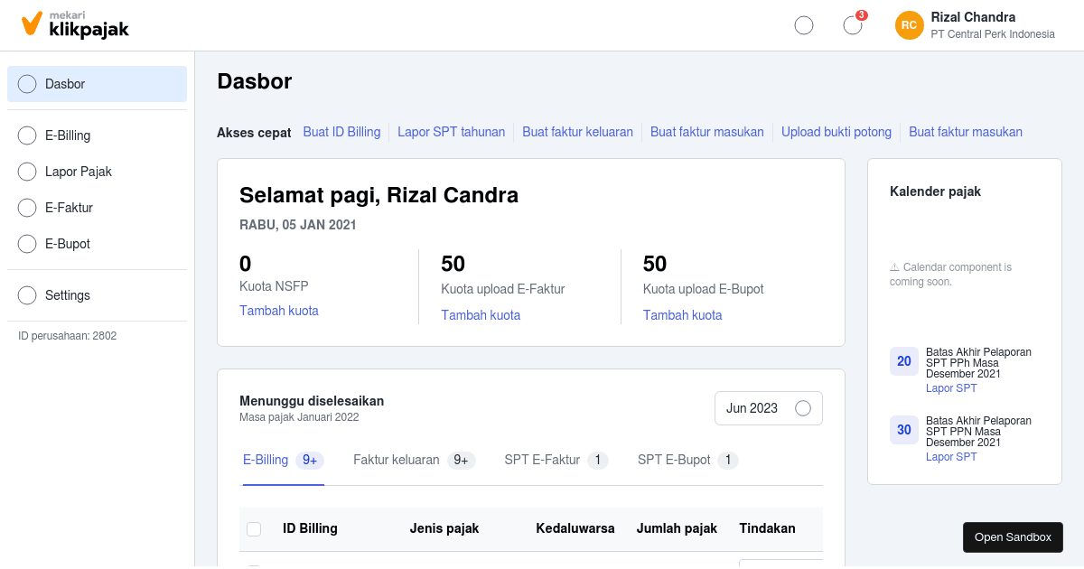Click the Open Sandbox button
Screen dimensions: 1084x569
pyautogui.click(x=1013, y=536)
